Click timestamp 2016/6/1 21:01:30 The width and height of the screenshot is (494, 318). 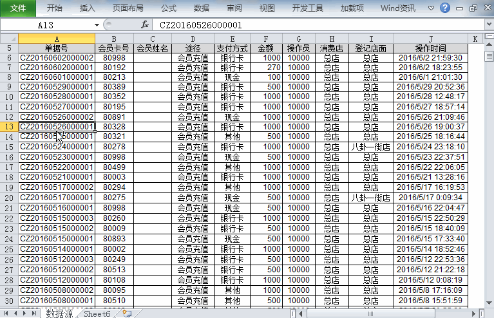[x=431, y=77]
